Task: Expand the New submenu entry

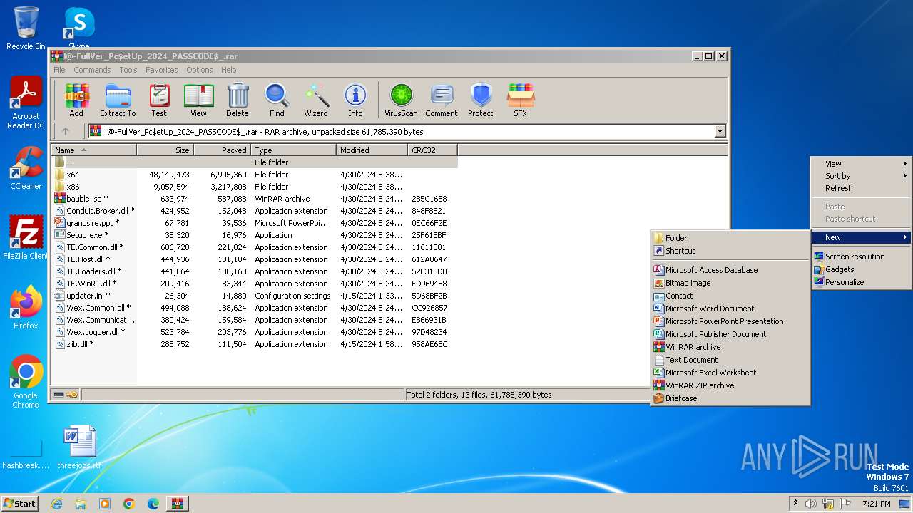Action: pos(861,237)
